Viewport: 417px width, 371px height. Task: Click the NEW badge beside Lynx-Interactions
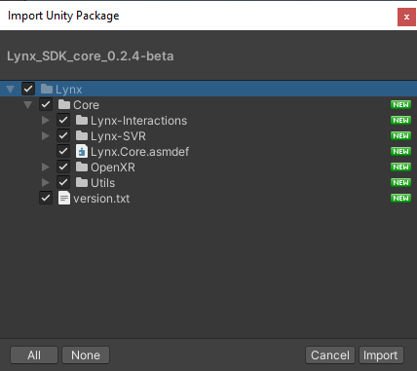(401, 120)
